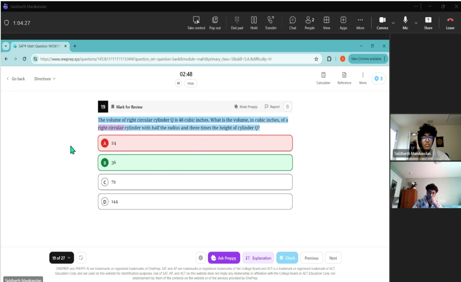The width and height of the screenshot is (461, 282).
Task: Click the site information icon
Action: (x=35, y=59)
